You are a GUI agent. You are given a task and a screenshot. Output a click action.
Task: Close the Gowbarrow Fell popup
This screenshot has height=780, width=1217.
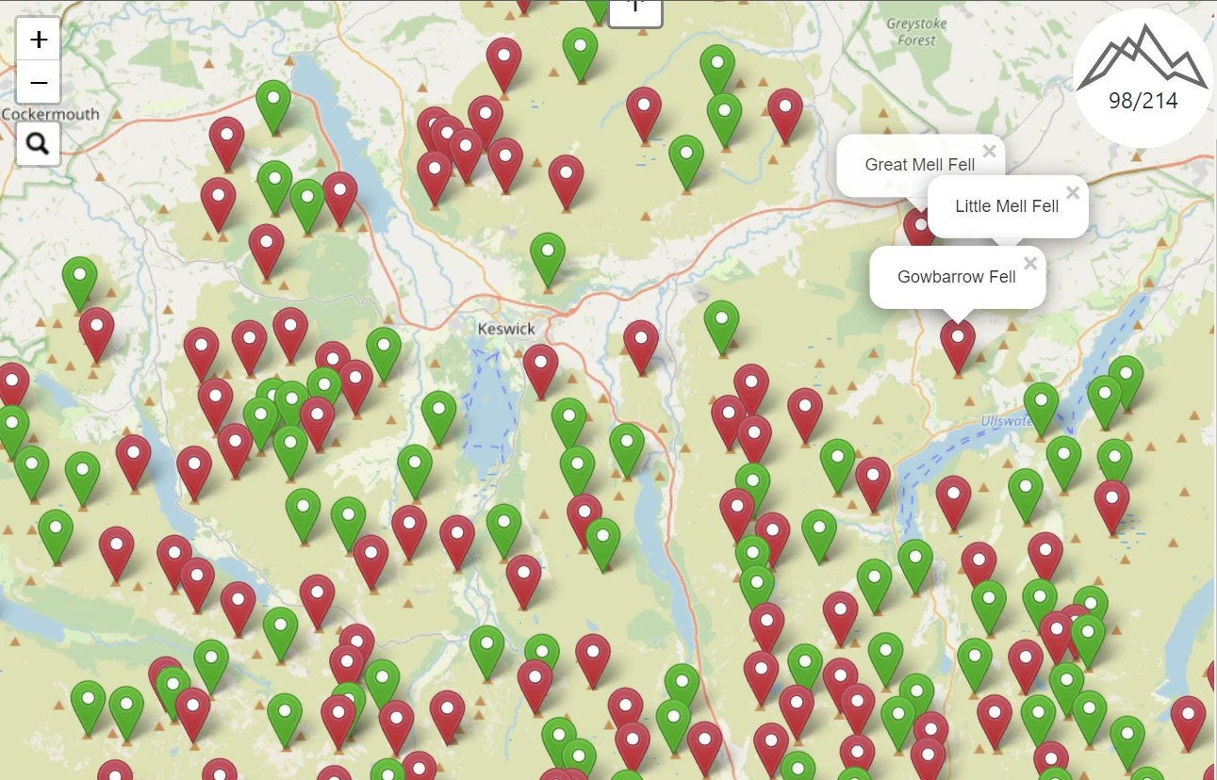pos(1029,263)
